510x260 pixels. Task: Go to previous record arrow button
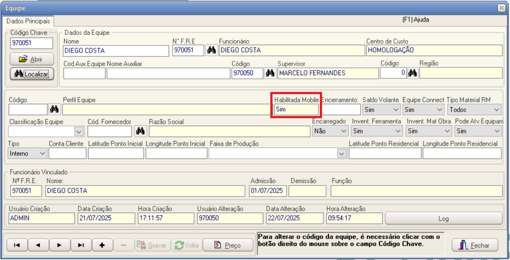pos(38,246)
